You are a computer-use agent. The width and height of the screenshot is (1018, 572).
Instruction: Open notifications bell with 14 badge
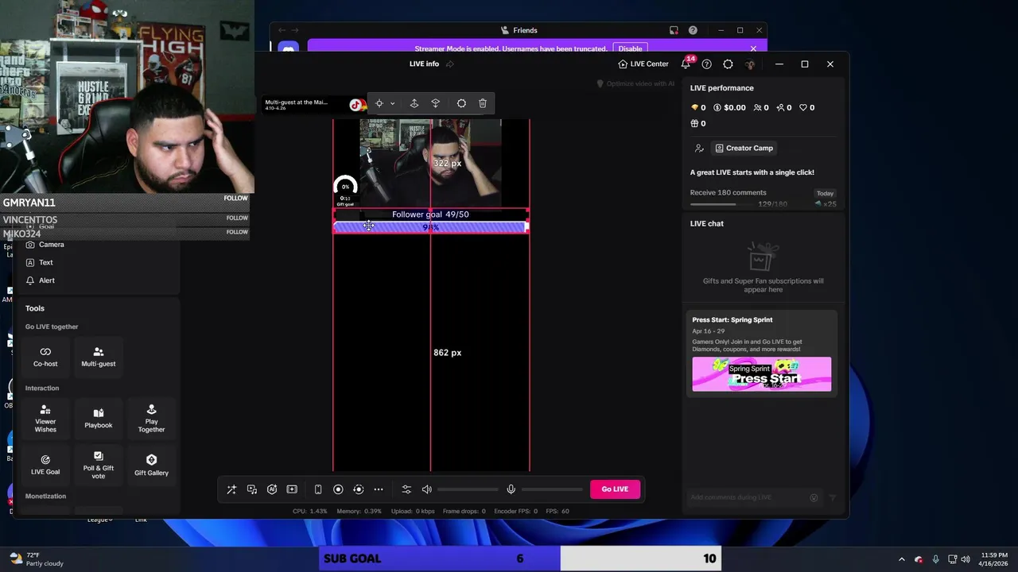pyautogui.click(x=686, y=64)
